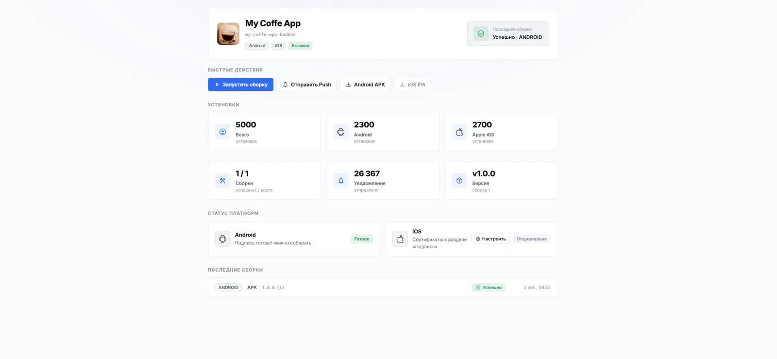Viewport: 777px width, 359px height.
Task: Click Отправить Push button
Action: [306, 85]
